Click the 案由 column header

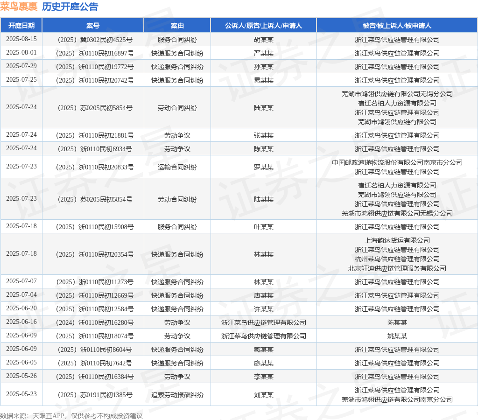177,26
